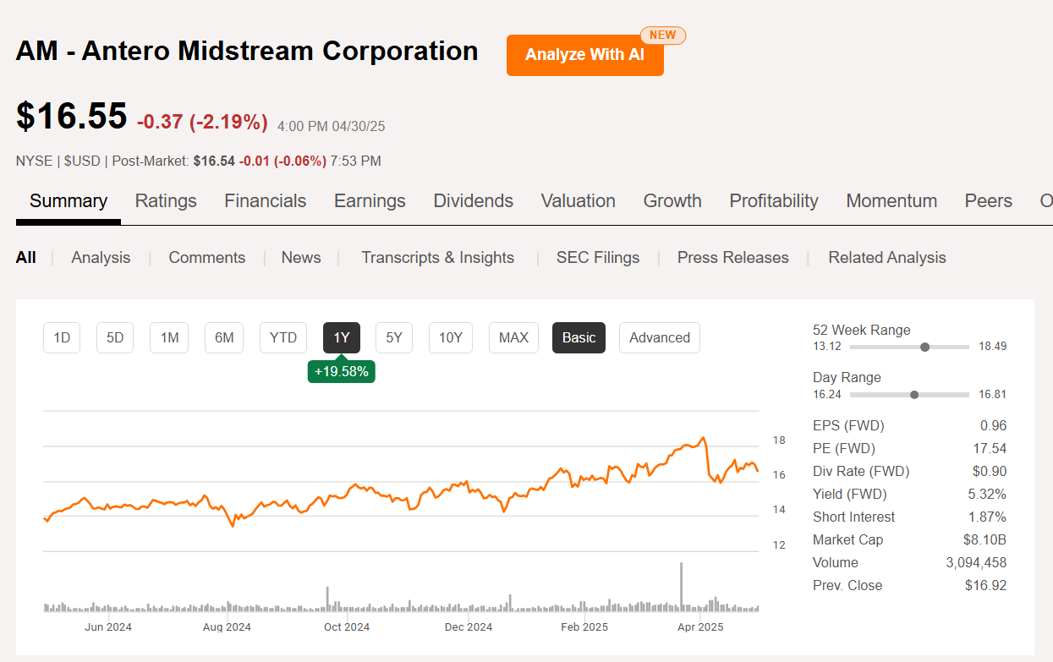Select the Valuation tab

point(578,201)
